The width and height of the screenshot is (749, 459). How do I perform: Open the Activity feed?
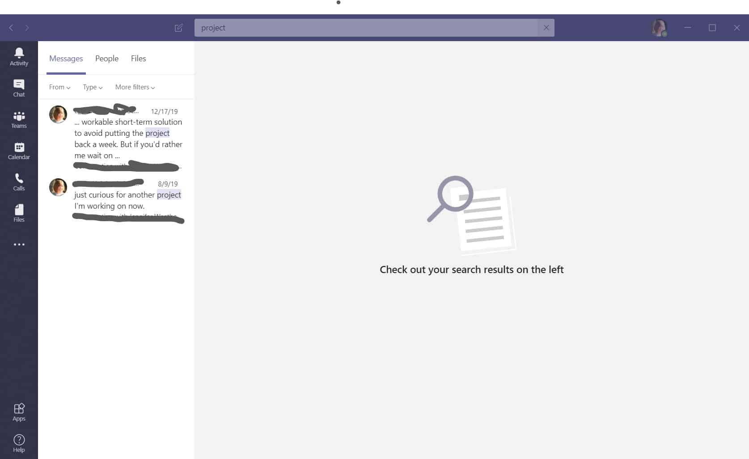(19, 56)
